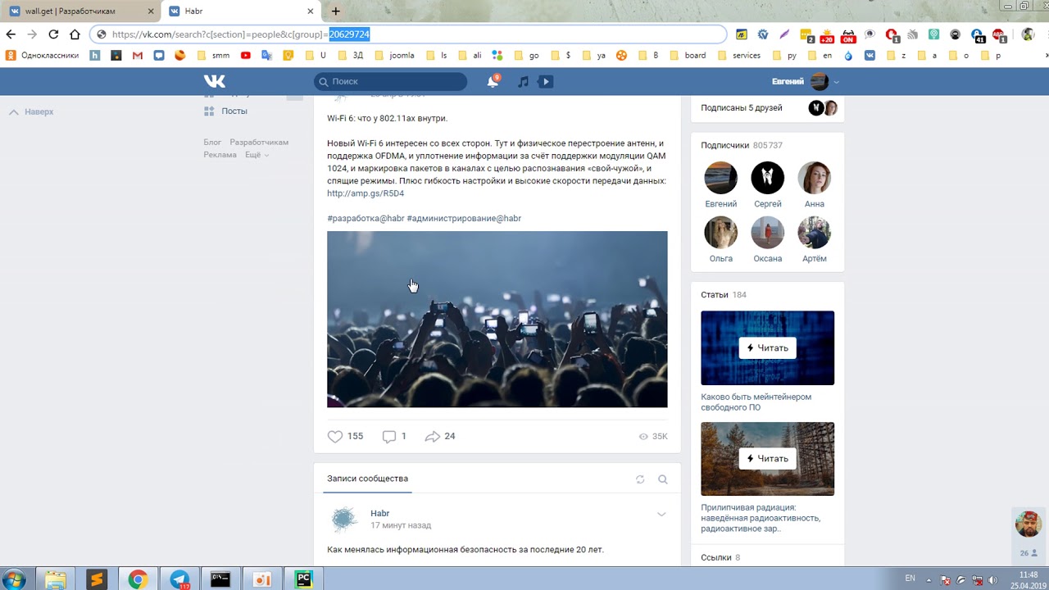The height and width of the screenshot is (590, 1049).
Task: Open PyCharm from the taskbar
Action: (x=303, y=579)
